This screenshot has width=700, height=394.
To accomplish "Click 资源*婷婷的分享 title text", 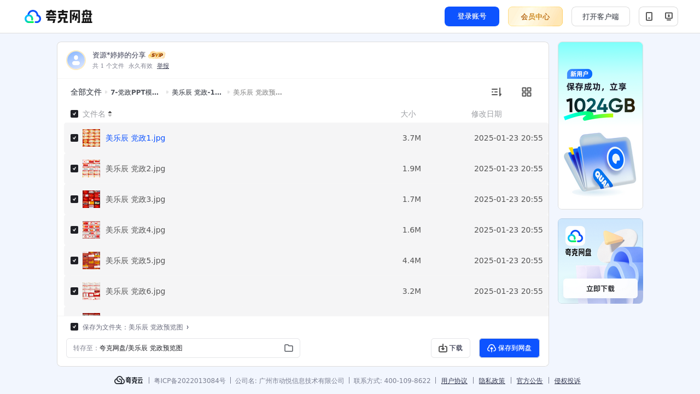I will pyautogui.click(x=119, y=55).
